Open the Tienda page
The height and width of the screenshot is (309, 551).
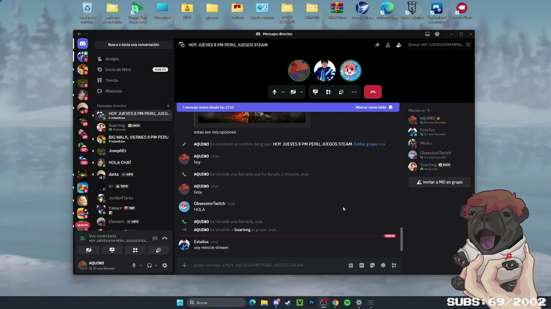coord(133,80)
